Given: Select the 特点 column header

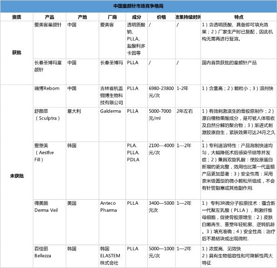Looking at the screenshot, I should coord(239,17).
